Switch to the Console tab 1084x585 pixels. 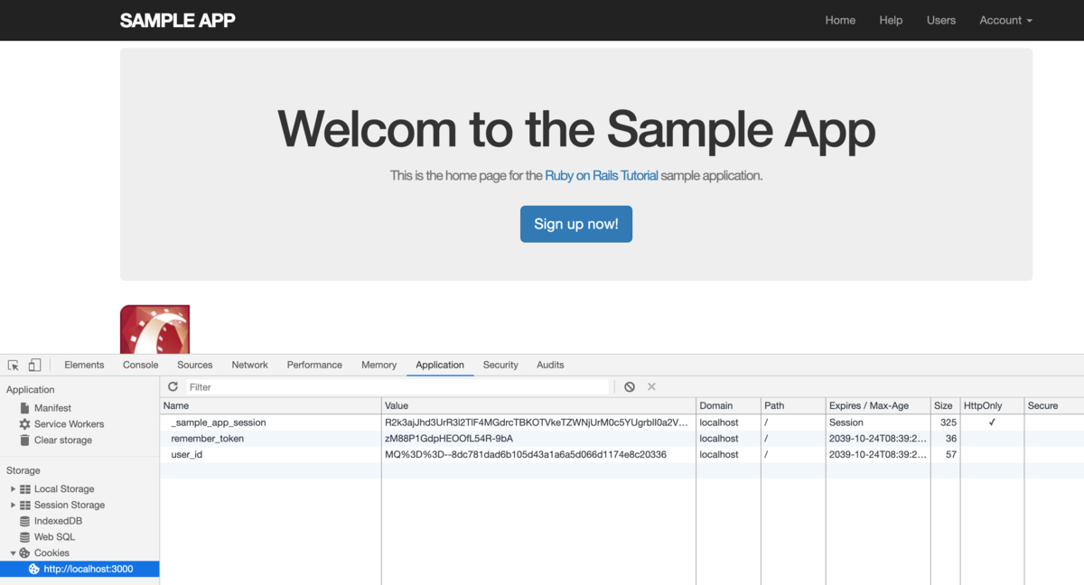coord(140,365)
